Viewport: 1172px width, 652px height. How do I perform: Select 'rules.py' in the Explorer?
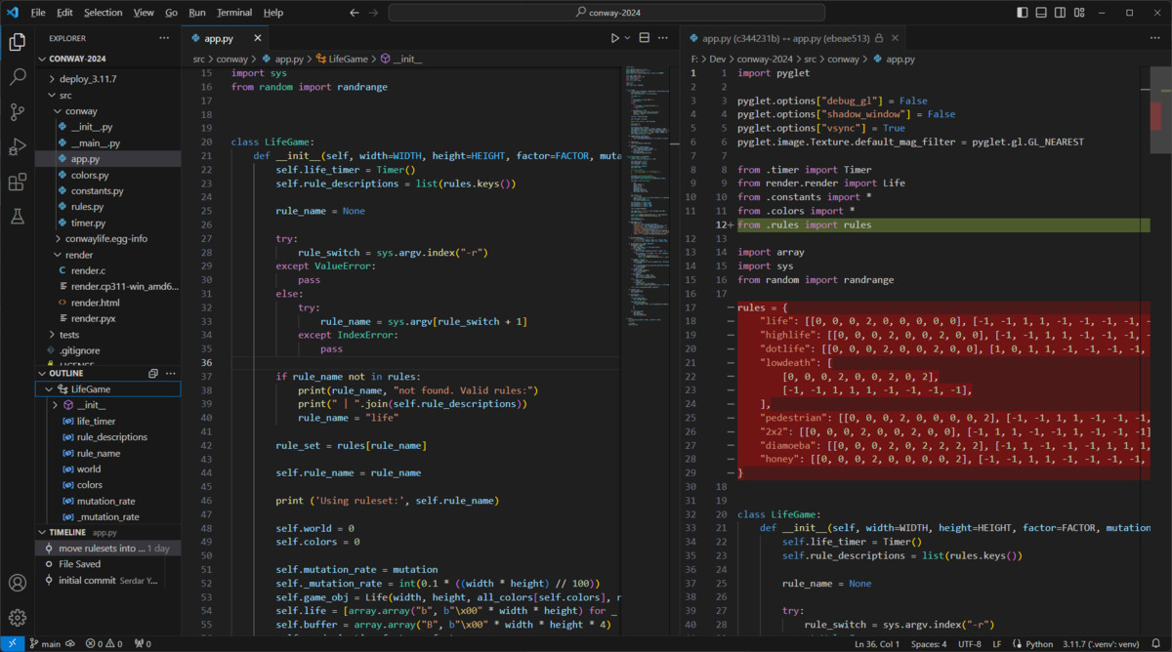[89, 206]
